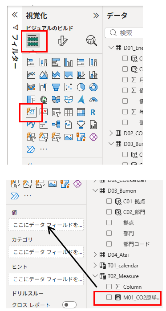This screenshot has height=311, width=166.
Task: Tick the C02_部門 field checkbox
Action: (x=109, y=212)
